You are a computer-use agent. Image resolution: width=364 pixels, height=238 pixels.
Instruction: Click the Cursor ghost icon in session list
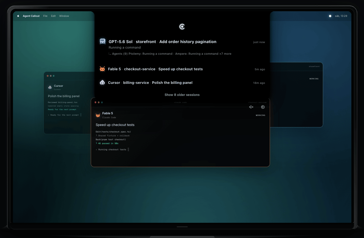pyautogui.click(x=102, y=83)
